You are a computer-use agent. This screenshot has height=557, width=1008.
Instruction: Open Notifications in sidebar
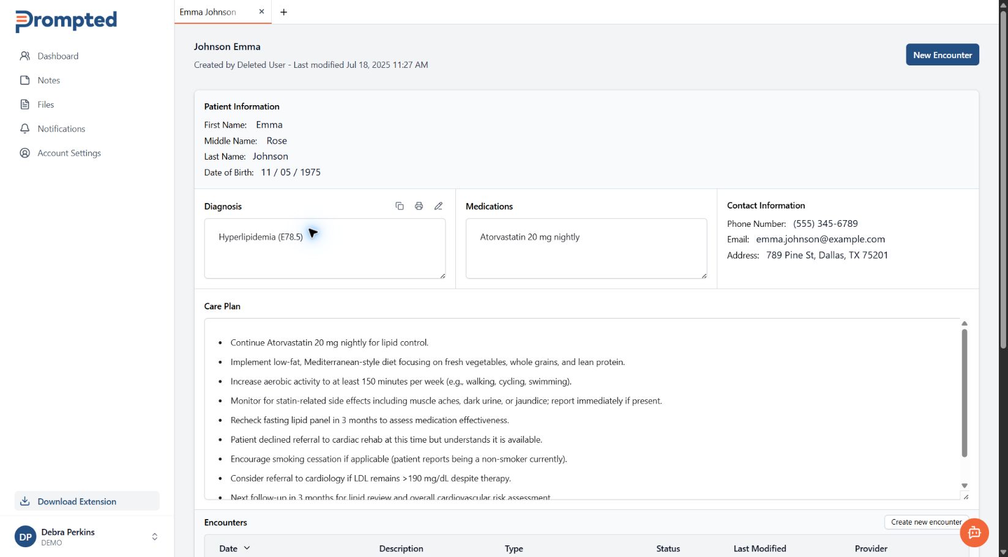[61, 129]
